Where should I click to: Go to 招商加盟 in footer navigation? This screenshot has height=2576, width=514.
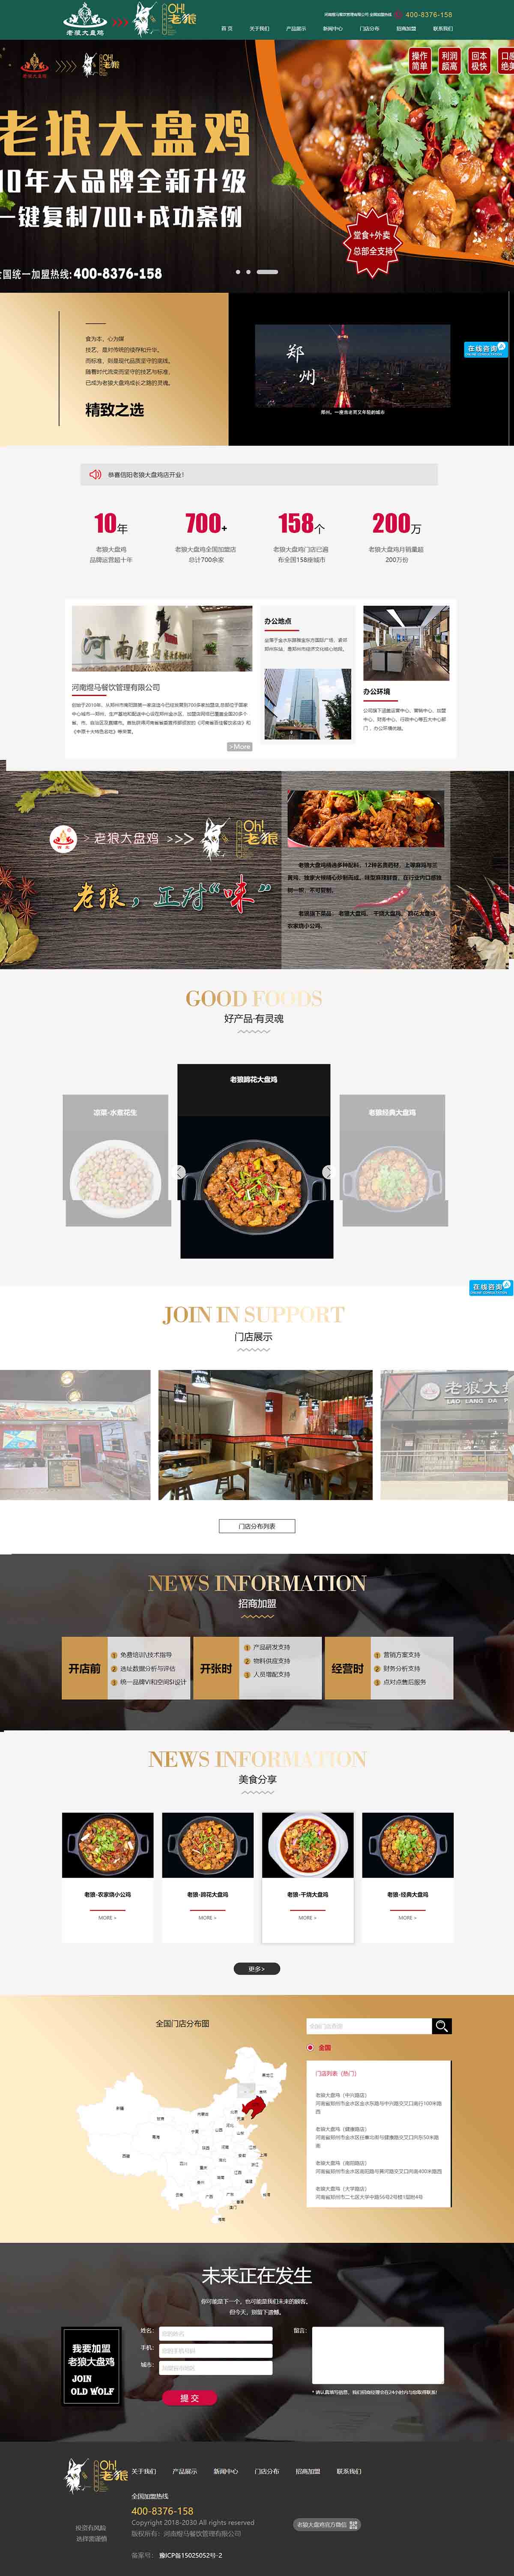tap(308, 2471)
